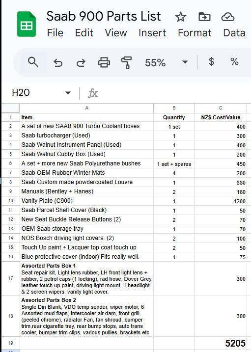Screen dimensions: 251x352
Task: Open the File menu
Action: (x=55, y=33)
